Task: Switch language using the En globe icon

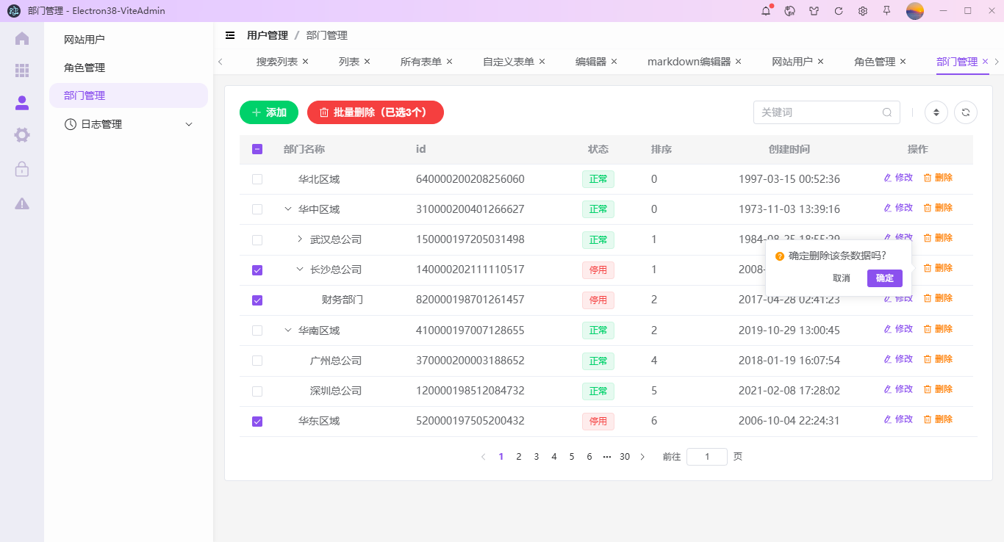Action: [x=790, y=10]
